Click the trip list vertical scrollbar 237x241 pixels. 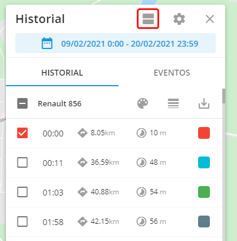(x=223, y=96)
